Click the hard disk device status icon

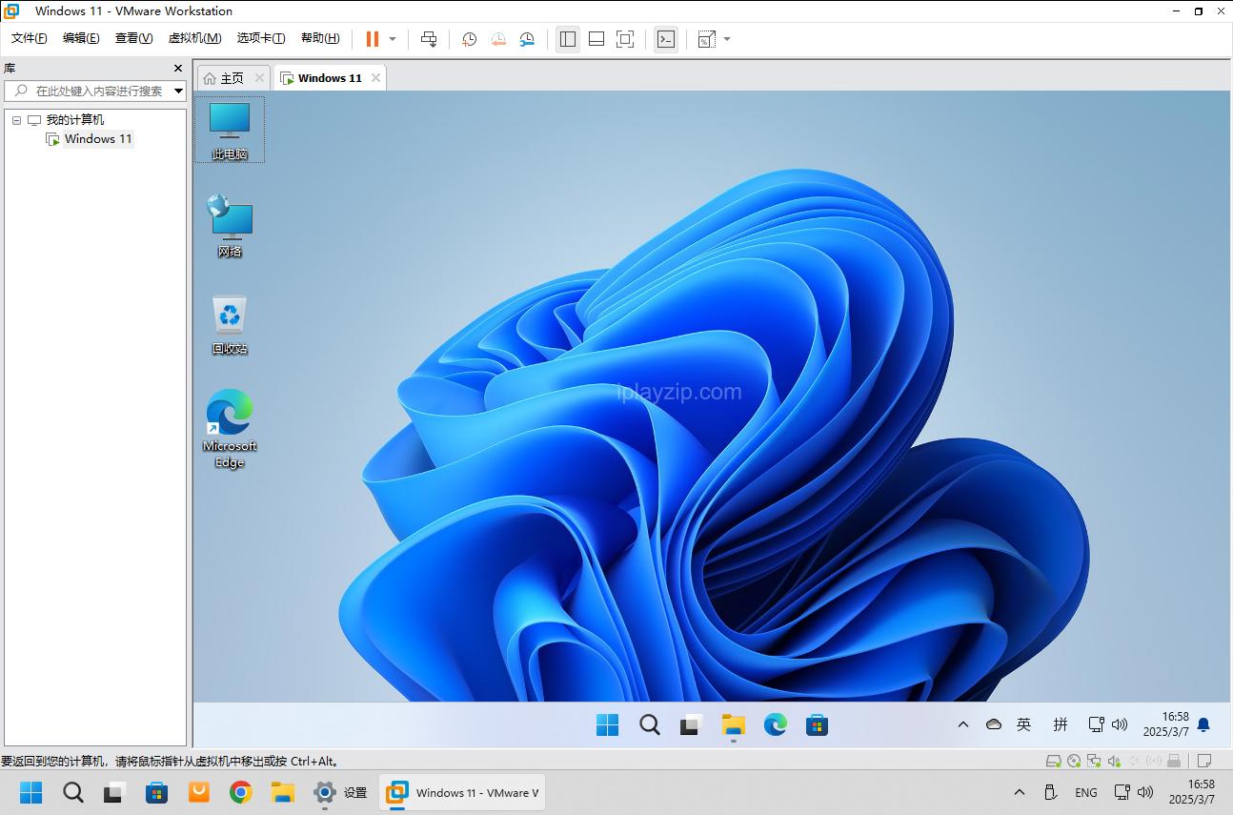point(1053,761)
